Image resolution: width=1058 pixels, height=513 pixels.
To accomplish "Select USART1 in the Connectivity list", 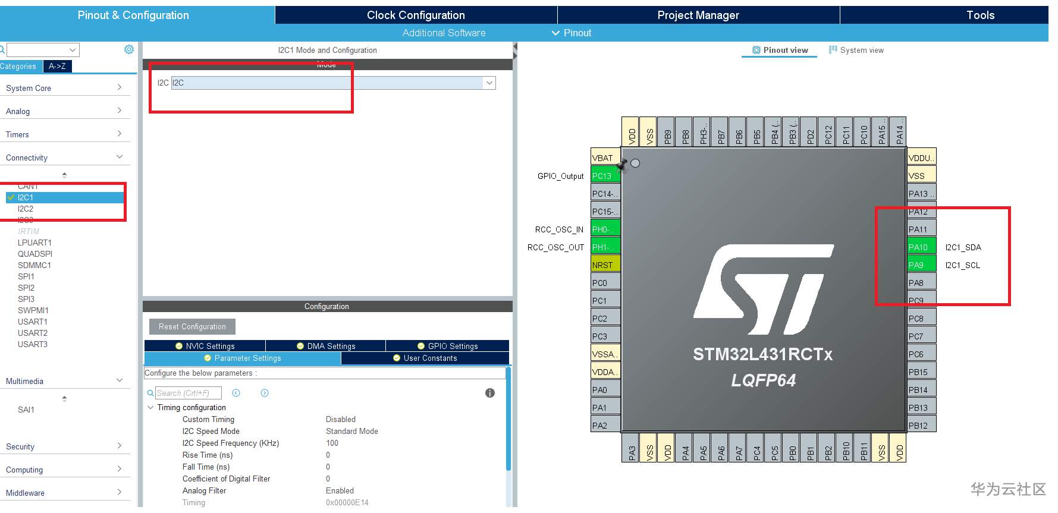I will click(33, 322).
